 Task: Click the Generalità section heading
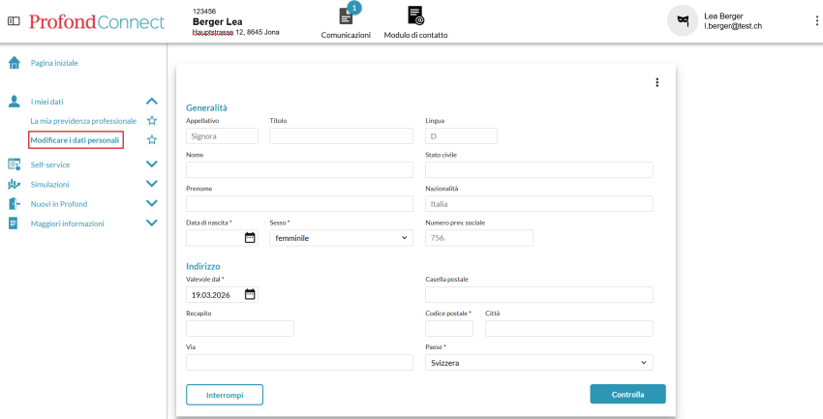pos(207,108)
